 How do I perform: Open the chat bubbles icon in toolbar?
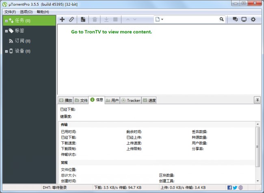pyautogui.click(x=235, y=19)
